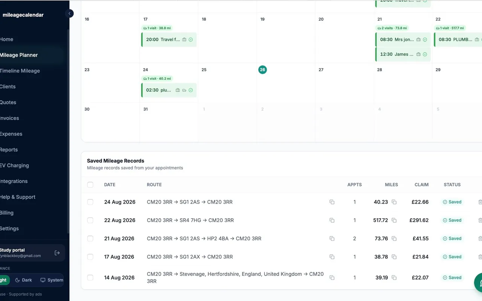Click the '2 visits · 73.8 mi' badge
Image resolution: width=482 pixels, height=301 pixels.
[392, 28]
